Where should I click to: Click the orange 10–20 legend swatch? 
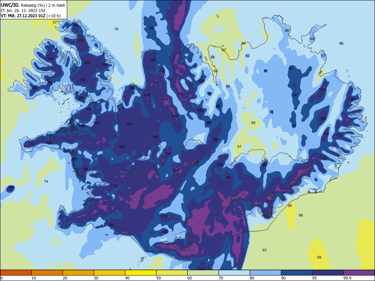coord(47,273)
